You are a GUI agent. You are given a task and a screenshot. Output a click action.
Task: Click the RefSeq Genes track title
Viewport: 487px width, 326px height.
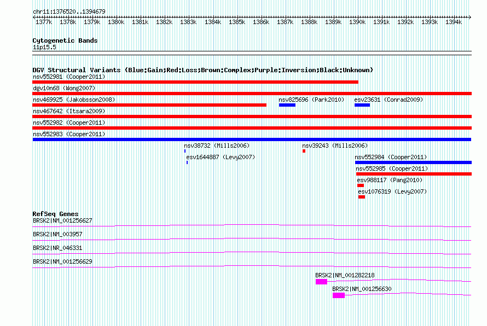coord(55,214)
